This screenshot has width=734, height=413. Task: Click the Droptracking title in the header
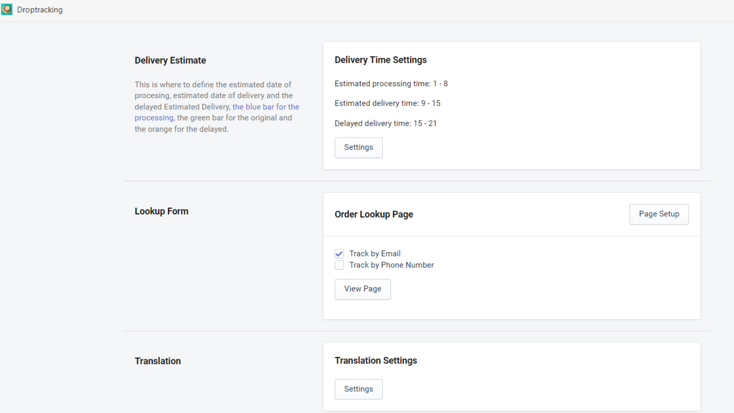pos(40,9)
